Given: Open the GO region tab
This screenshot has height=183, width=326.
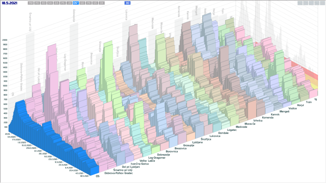Looking at the screenshot, I should (82, 3).
